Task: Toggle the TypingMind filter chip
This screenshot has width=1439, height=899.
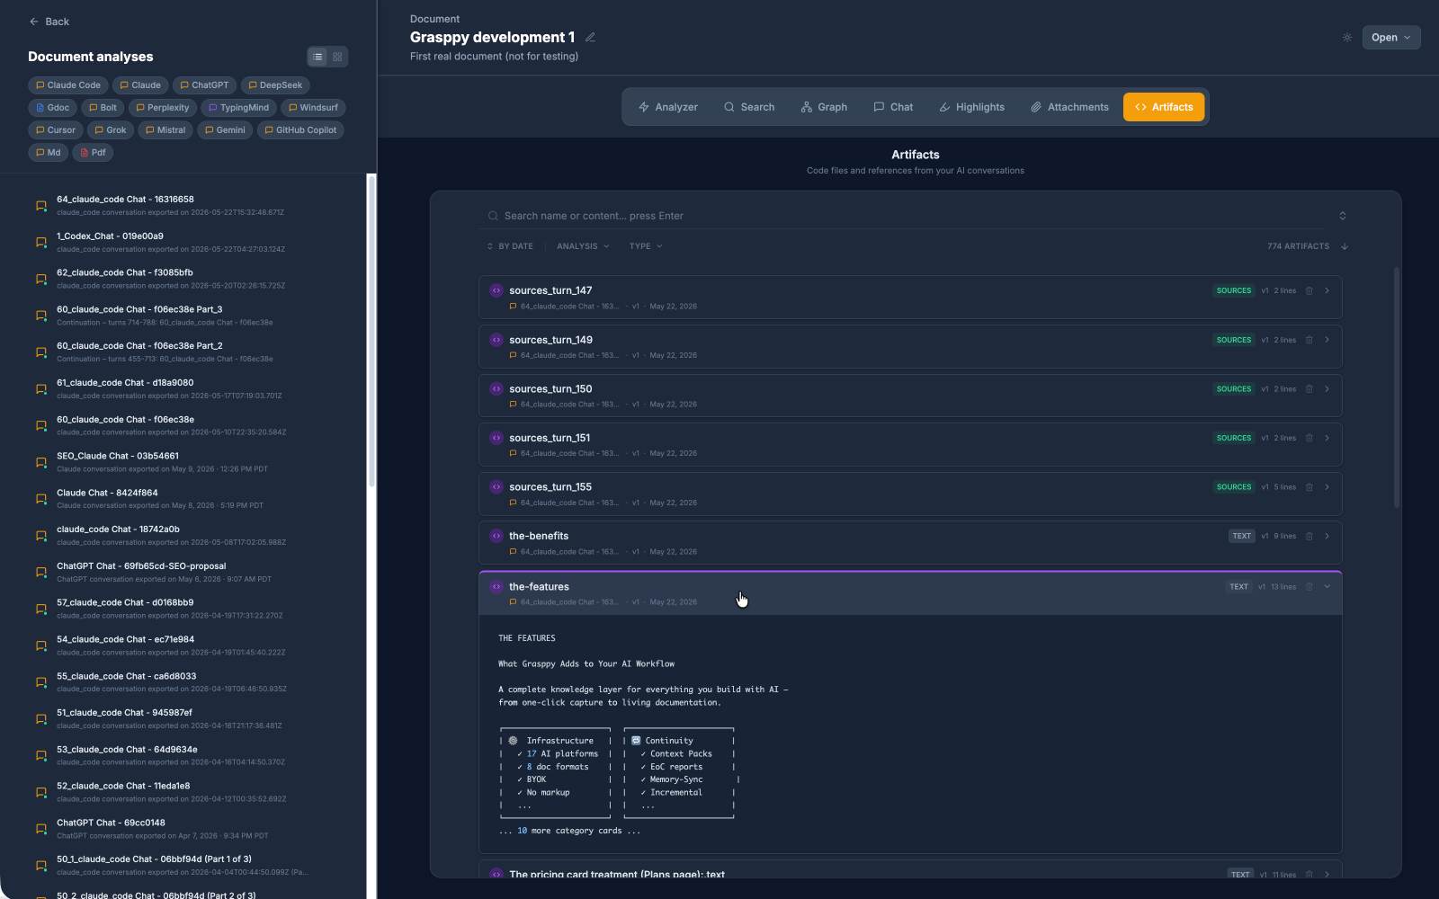Action: pos(238,108)
